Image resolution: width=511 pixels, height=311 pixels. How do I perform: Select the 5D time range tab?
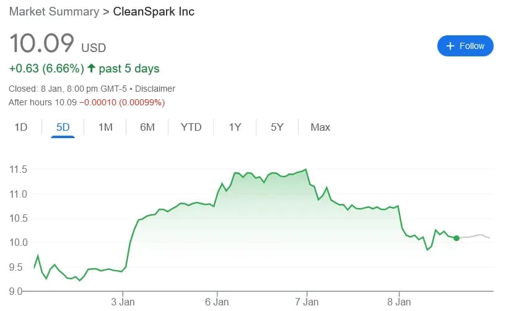click(x=63, y=127)
